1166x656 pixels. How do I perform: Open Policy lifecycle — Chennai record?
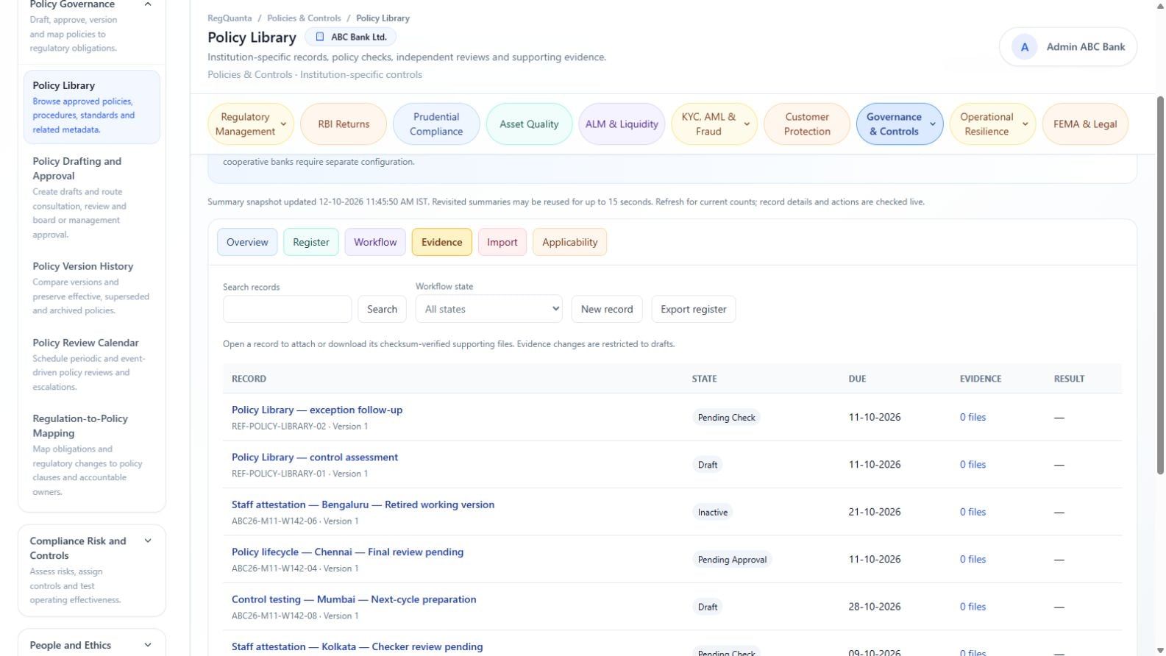coord(347,552)
